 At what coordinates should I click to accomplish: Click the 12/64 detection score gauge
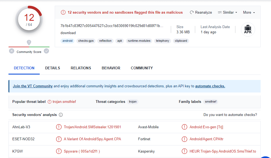pos(29,19)
